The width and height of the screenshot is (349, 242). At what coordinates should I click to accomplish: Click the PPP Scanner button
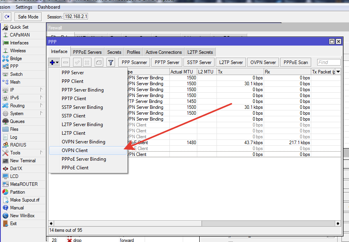pos(134,62)
